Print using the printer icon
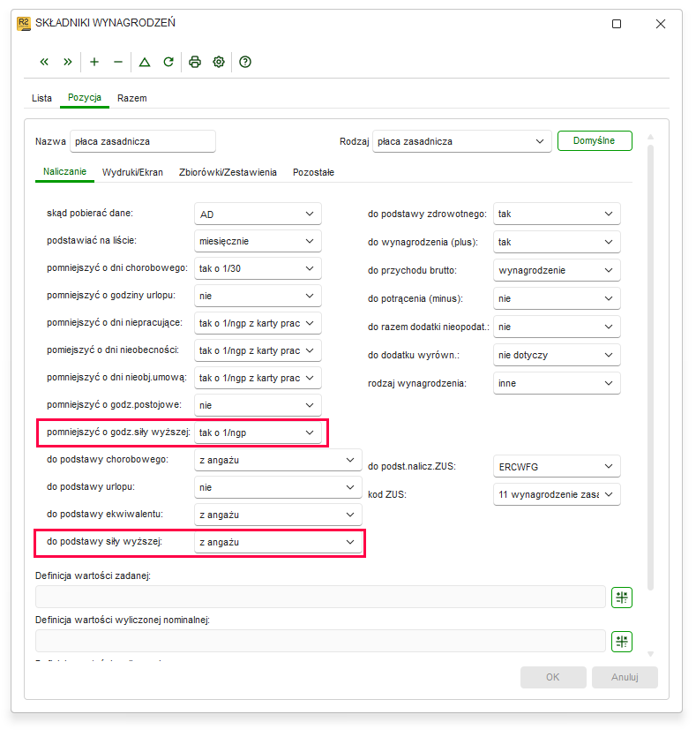The width and height of the screenshot is (696, 737). (195, 62)
